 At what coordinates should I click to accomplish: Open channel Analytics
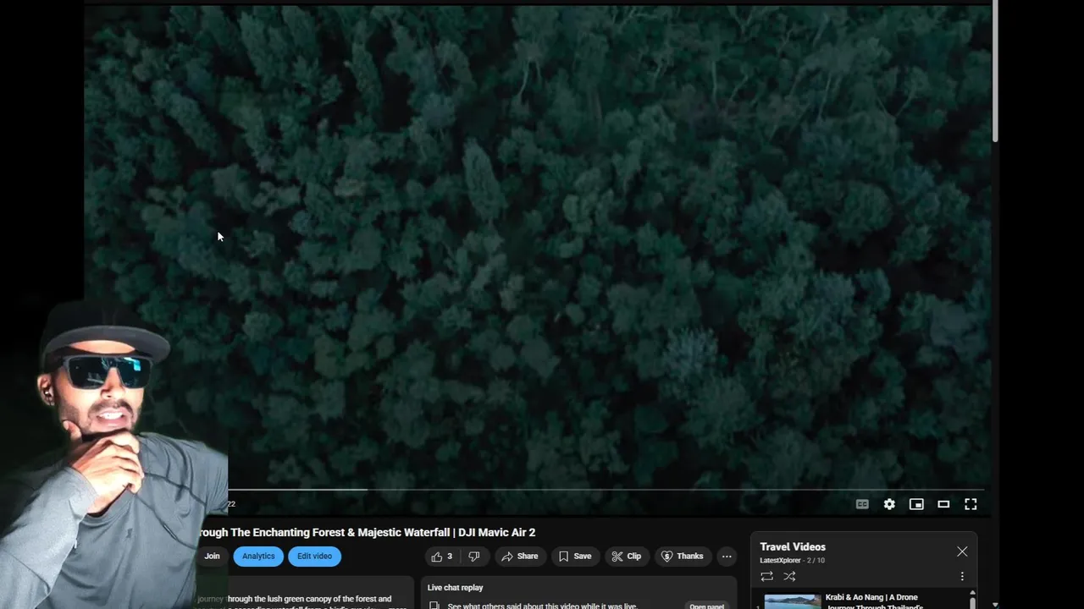coord(258,557)
